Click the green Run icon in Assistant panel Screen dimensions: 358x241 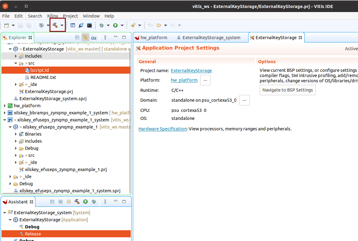(85, 202)
